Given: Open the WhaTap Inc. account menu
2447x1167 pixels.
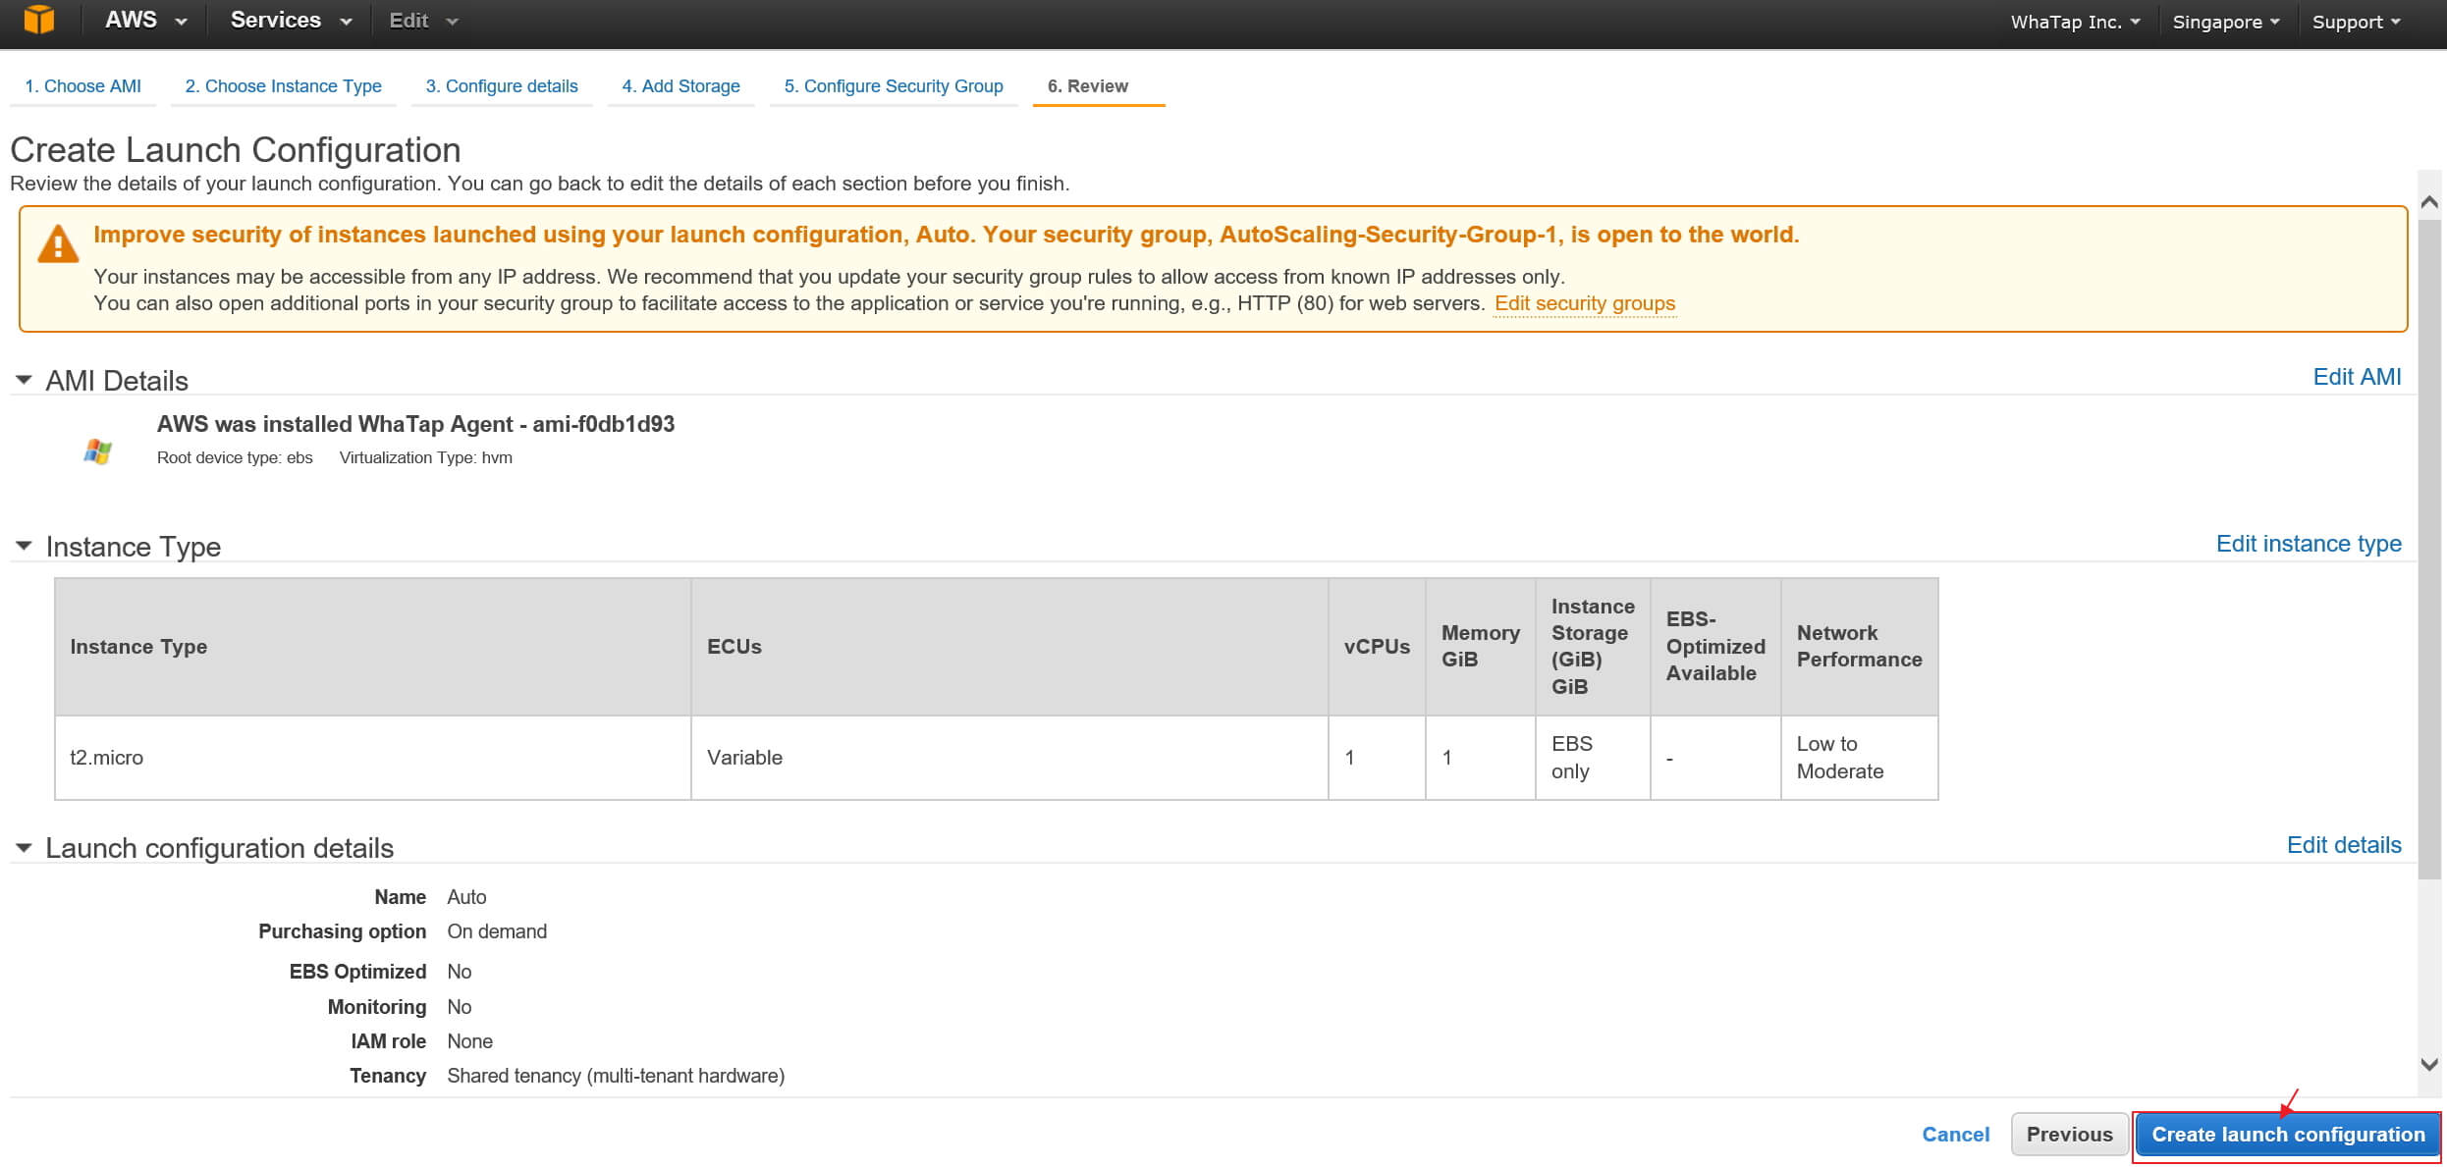Looking at the screenshot, I should pyautogui.click(x=2075, y=22).
